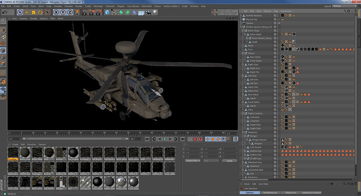Collapse the Weapons group
Screen dimensions: 361x196
click(x=243, y=132)
